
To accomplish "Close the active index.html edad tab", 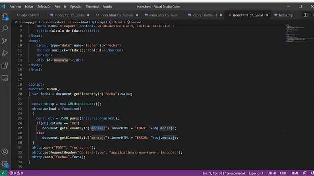I will coord(267,15).
